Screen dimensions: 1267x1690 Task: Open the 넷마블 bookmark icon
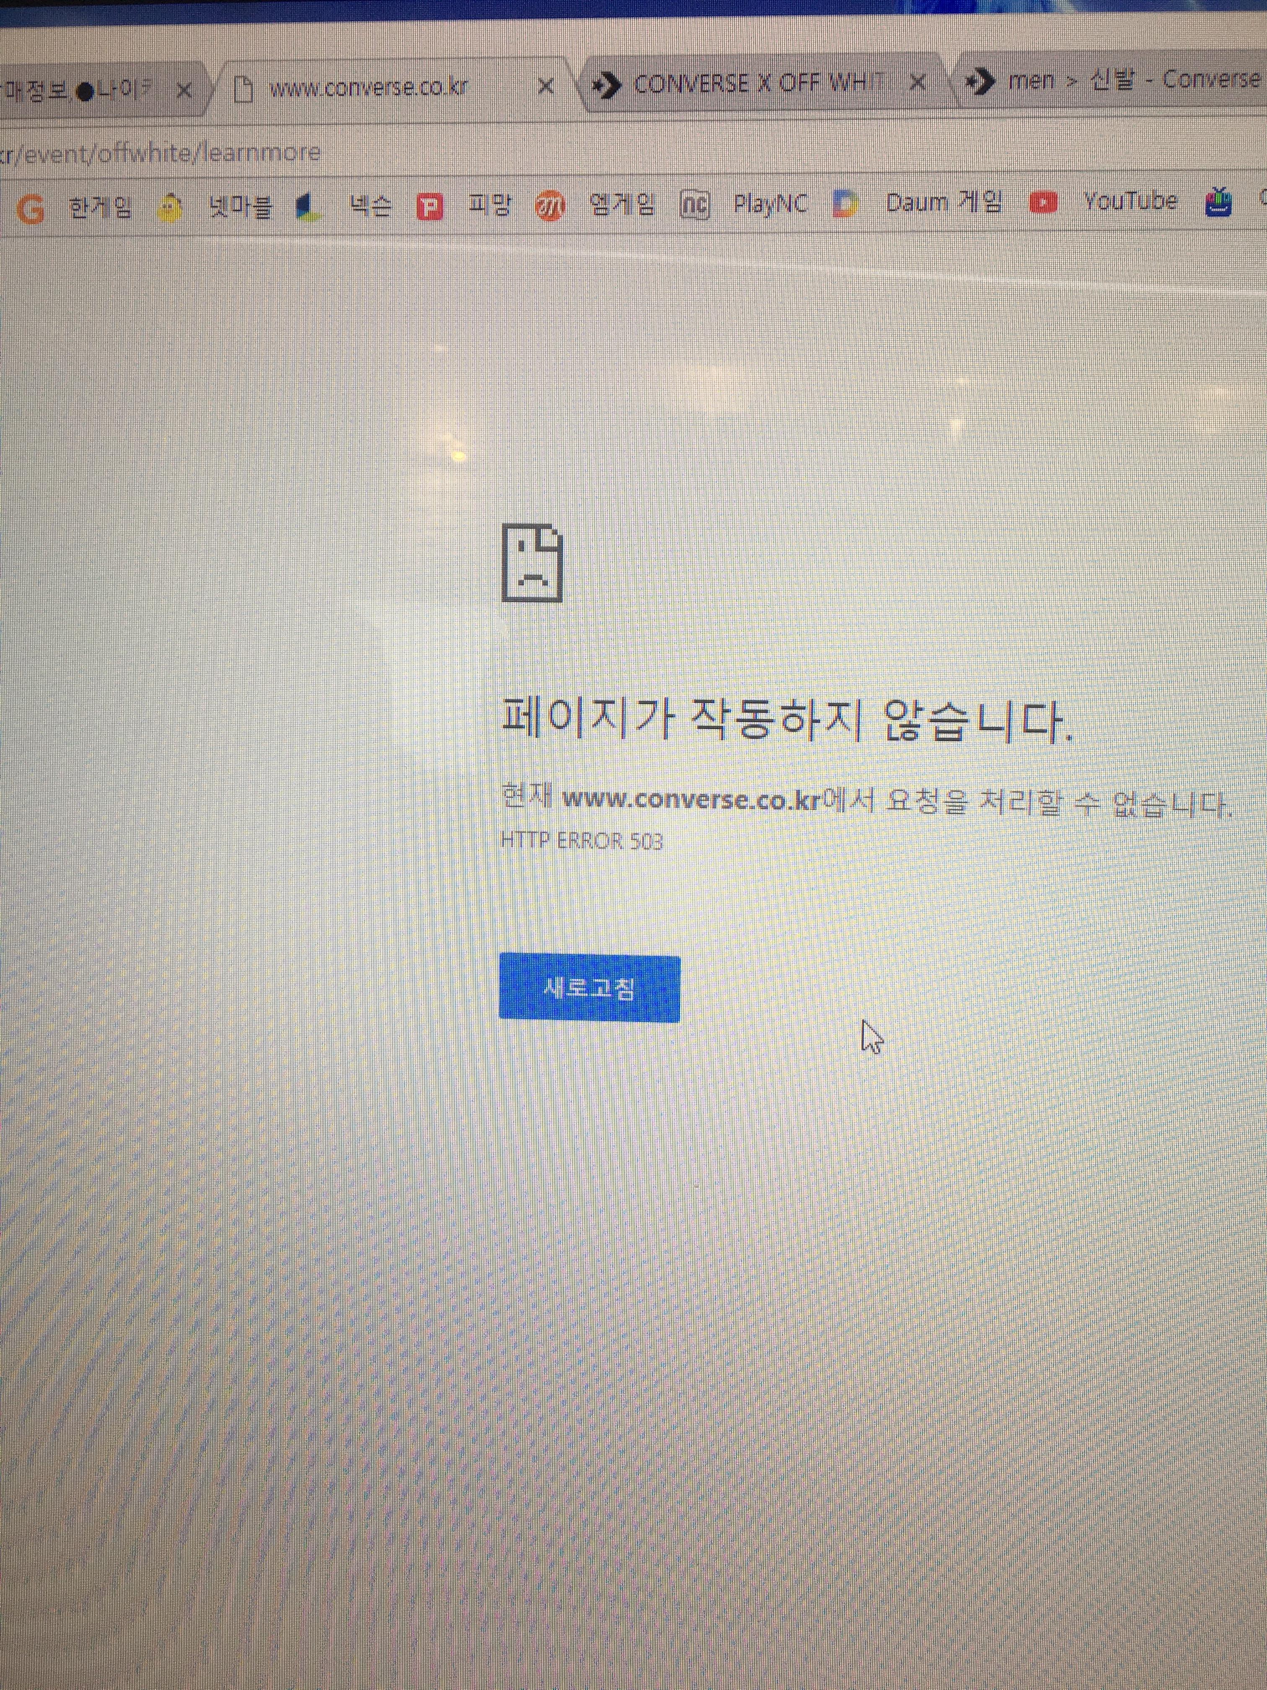(170, 207)
